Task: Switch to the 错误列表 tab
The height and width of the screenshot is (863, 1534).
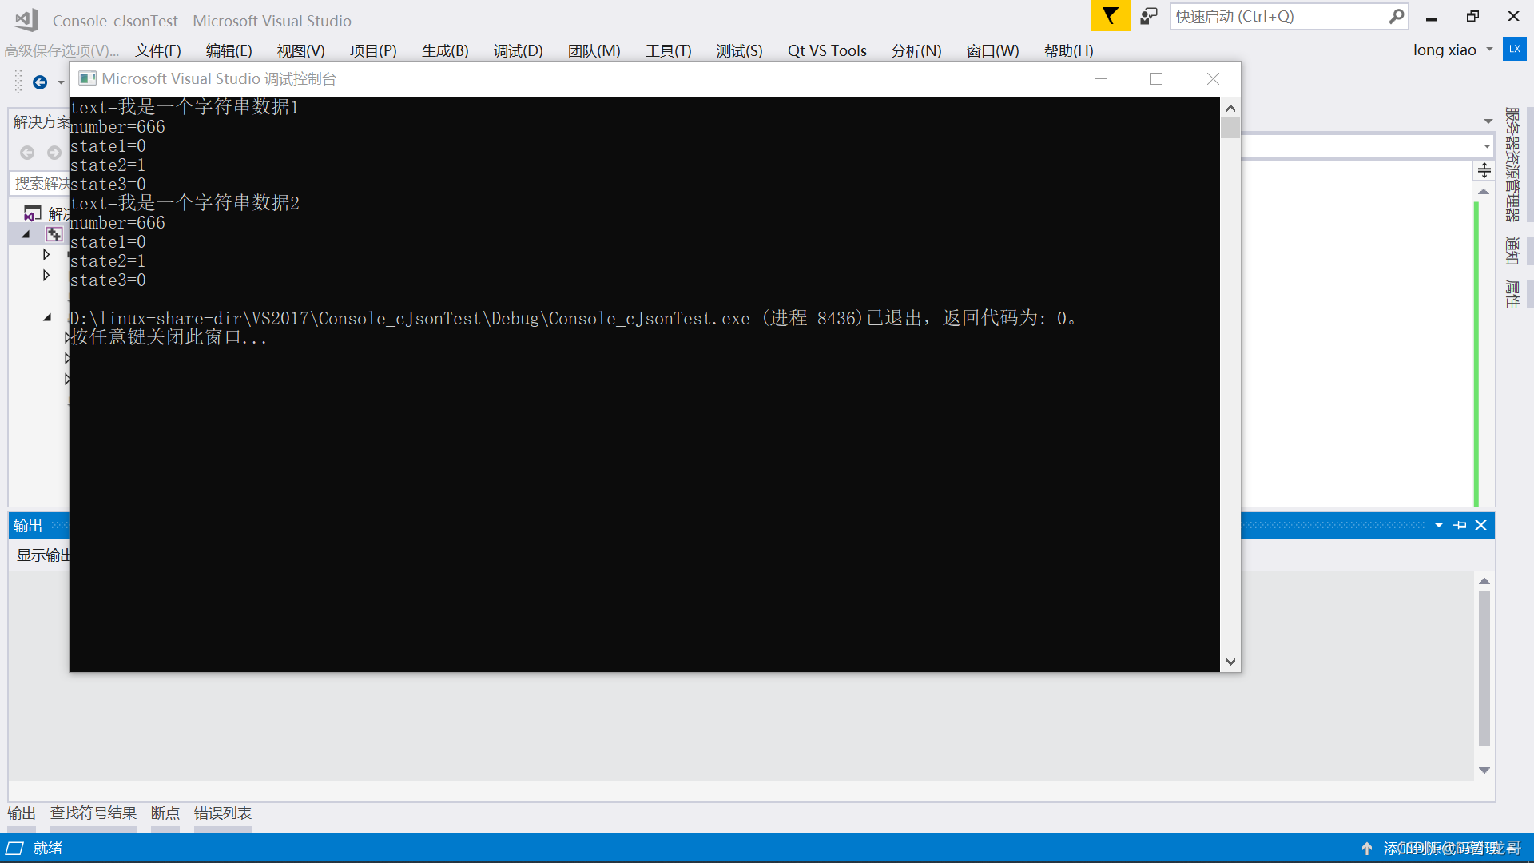Action: (x=222, y=813)
